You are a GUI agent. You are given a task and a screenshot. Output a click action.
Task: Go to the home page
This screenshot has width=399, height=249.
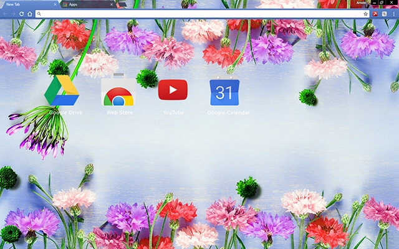30,14
